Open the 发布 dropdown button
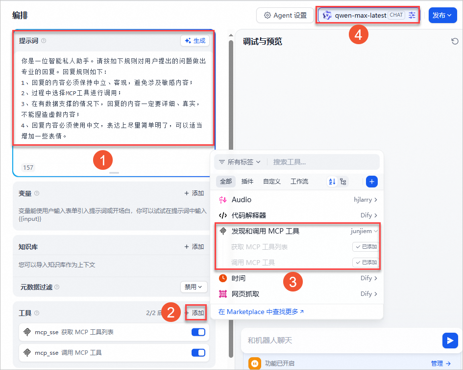Viewport: 463px width, 370px height. (x=442, y=15)
